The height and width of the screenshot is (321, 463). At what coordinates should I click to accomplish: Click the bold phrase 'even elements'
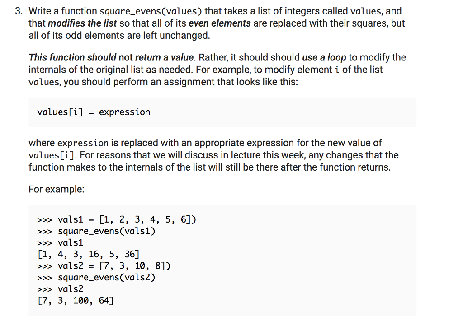pyautogui.click(x=219, y=23)
